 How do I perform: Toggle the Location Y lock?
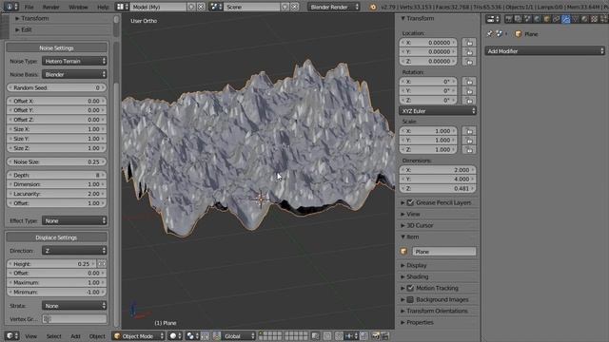tap(469, 52)
